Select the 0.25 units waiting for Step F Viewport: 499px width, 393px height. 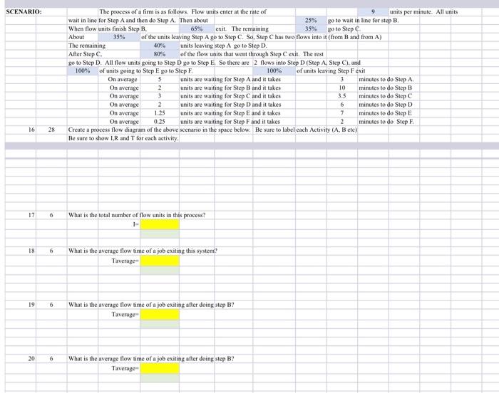[160, 122]
